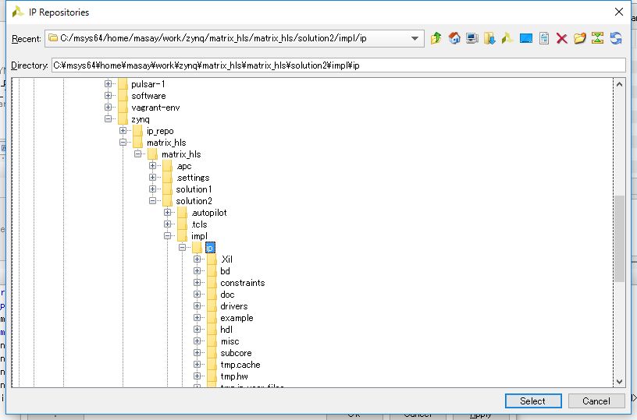Select the solution2 folder
This screenshot has width=637, height=420.
194,201
